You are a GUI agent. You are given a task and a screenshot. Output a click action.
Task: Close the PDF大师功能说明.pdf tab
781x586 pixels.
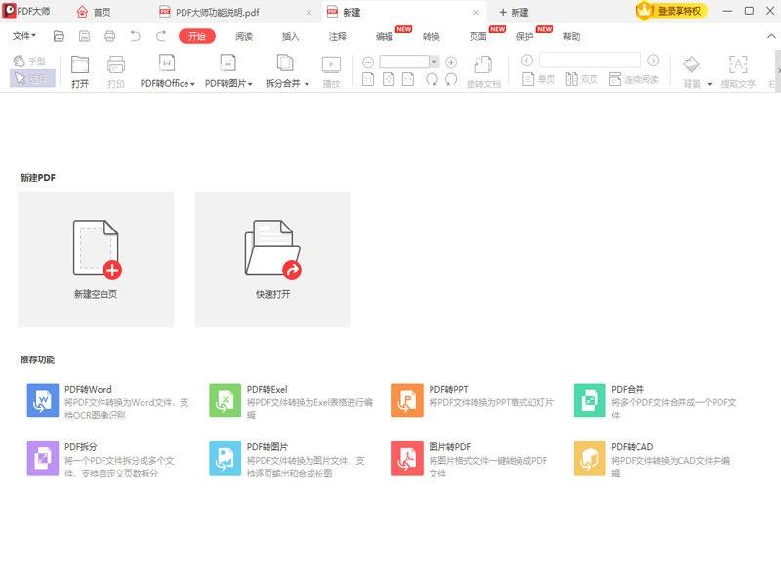(x=309, y=12)
